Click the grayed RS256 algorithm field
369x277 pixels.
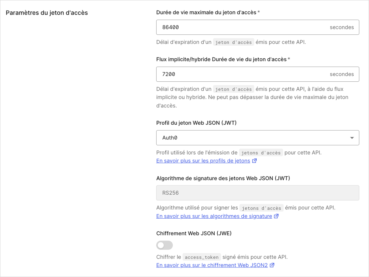coord(258,193)
